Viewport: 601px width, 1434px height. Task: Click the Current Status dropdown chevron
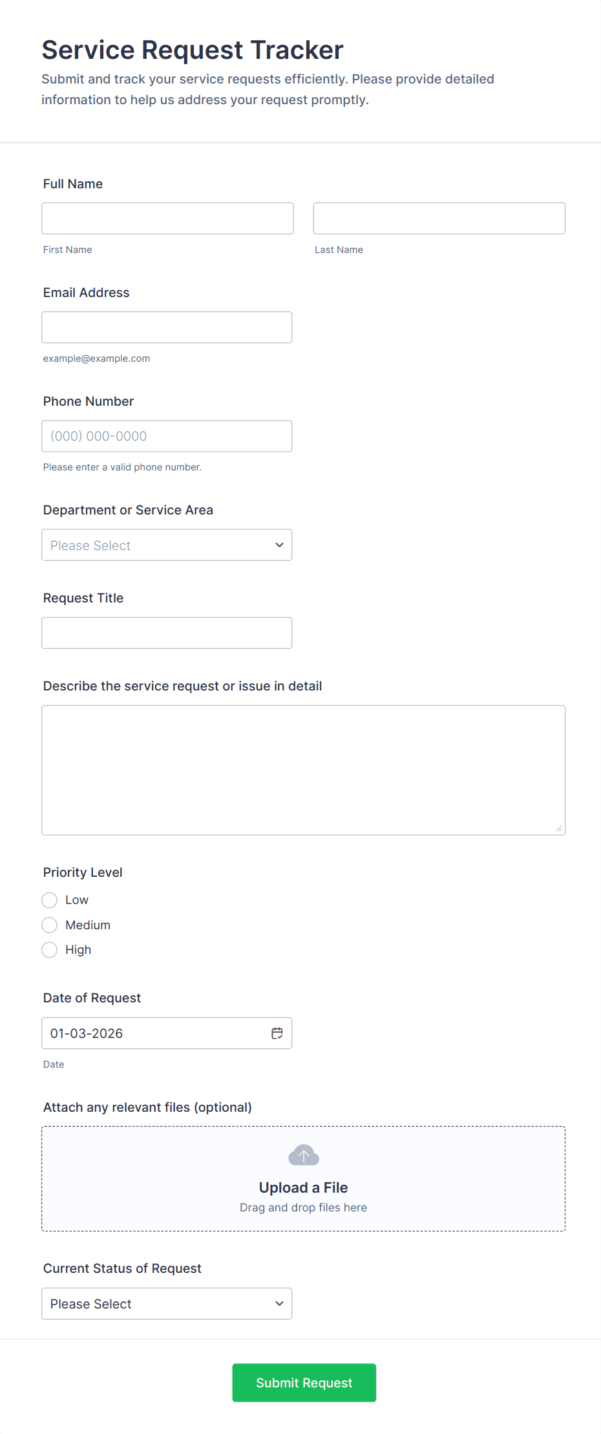(x=279, y=1303)
